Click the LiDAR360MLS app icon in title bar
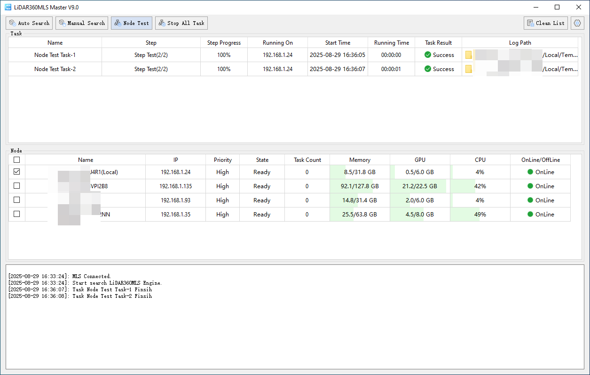590x375 pixels. point(8,7)
